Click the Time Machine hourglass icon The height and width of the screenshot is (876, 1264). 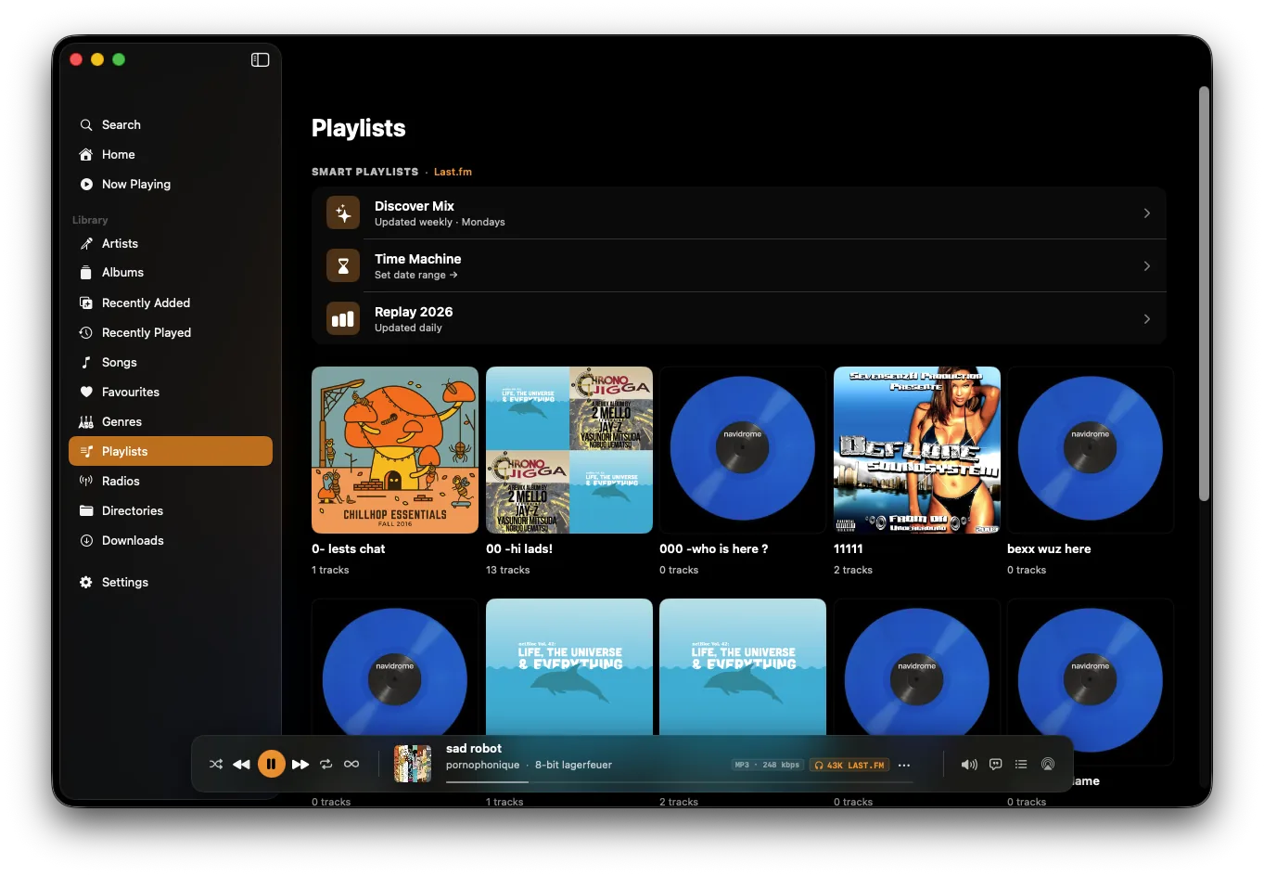343,266
